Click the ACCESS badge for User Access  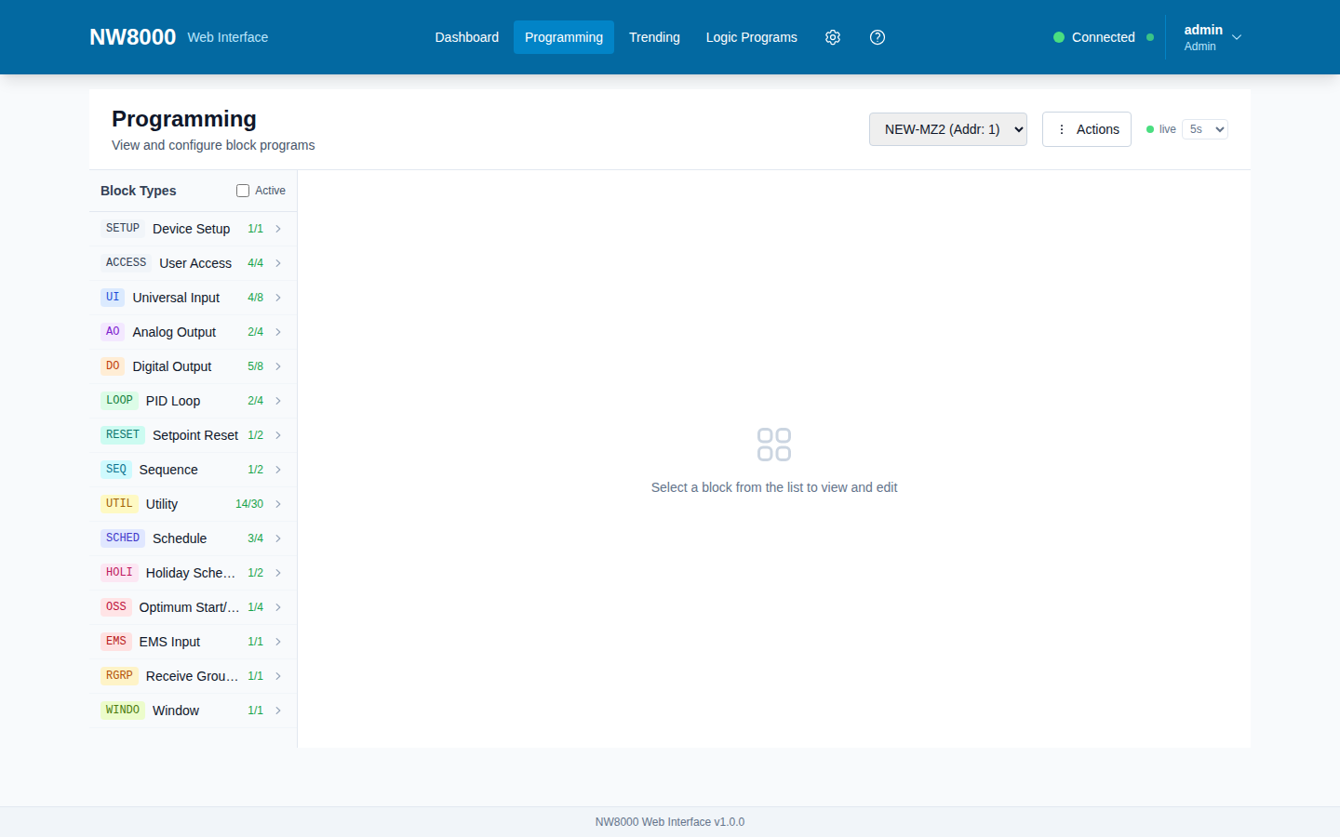pyautogui.click(x=126, y=262)
